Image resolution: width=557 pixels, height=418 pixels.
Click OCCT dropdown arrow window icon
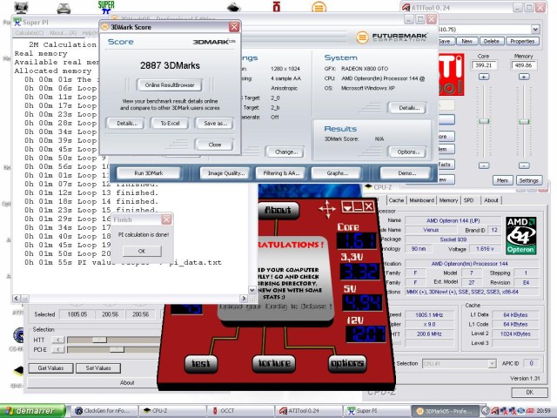point(347,207)
